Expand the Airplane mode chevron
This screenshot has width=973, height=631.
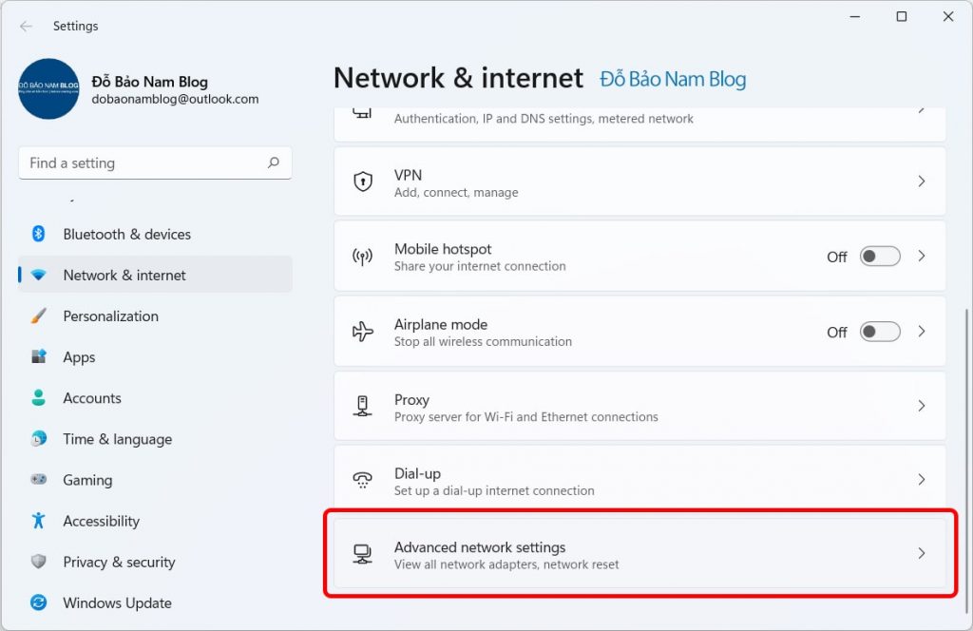pos(922,332)
